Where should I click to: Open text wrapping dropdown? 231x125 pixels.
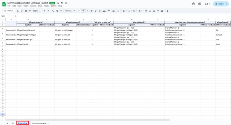pyautogui.click(x=135, y=11)
